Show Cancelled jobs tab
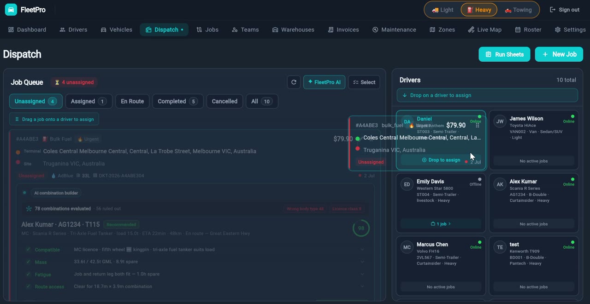This screenshot has height=304, width=590. click(x=224, y=101)
